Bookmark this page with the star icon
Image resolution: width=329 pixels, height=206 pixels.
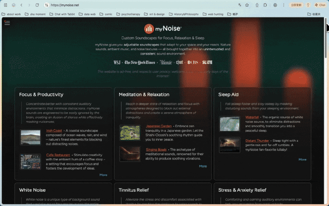click(x=247, y=5)
